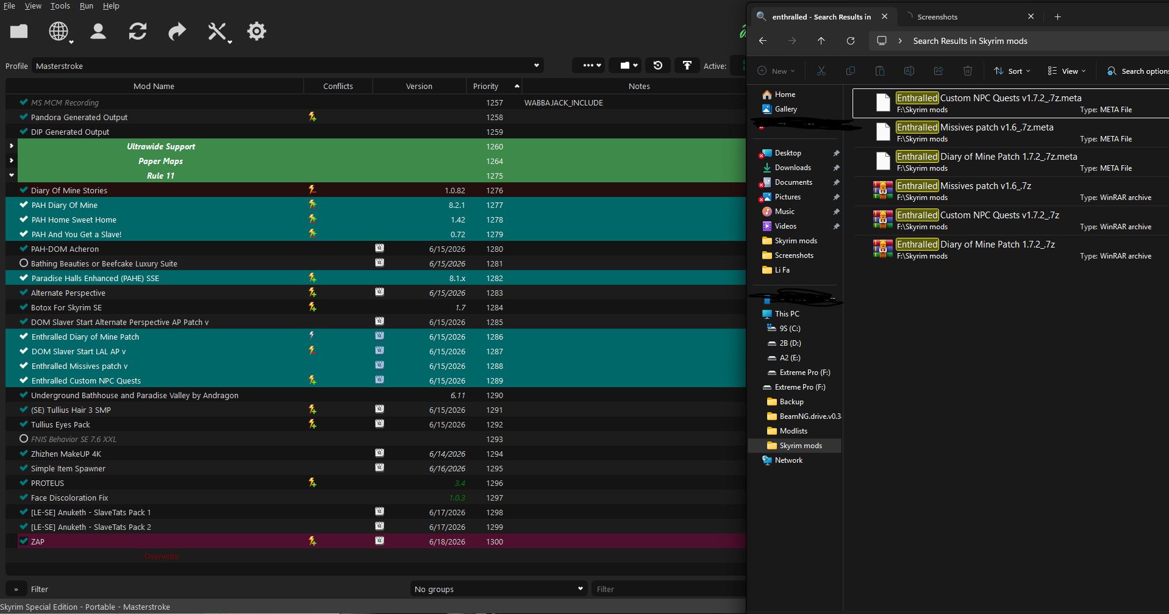This screenshot has height=614, width=1169.
Task: Click the conflict icon for PROTEUS
Action: point(312,482)
